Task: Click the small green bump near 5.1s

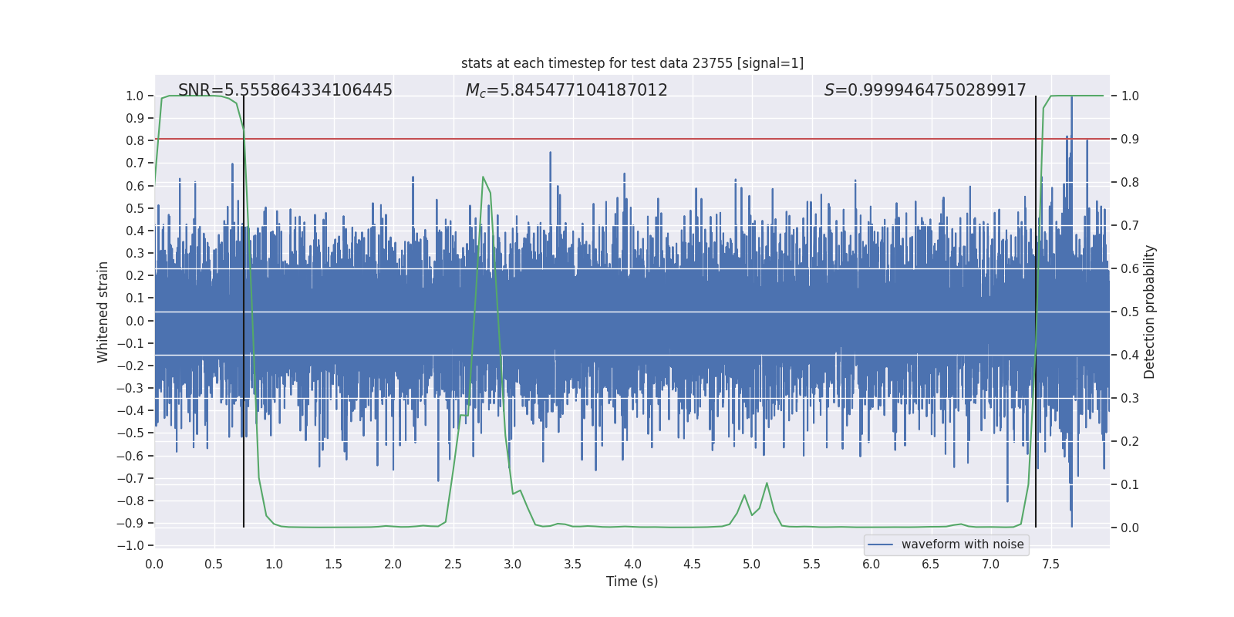Action: (x=767, y=484)
